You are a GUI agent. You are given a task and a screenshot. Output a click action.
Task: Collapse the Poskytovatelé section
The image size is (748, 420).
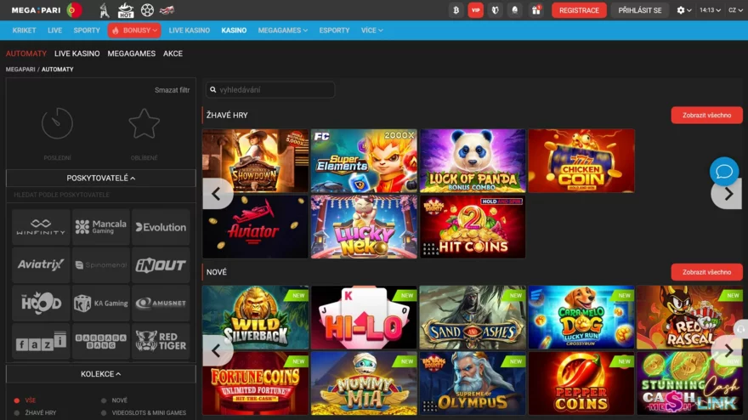point(100,178)
